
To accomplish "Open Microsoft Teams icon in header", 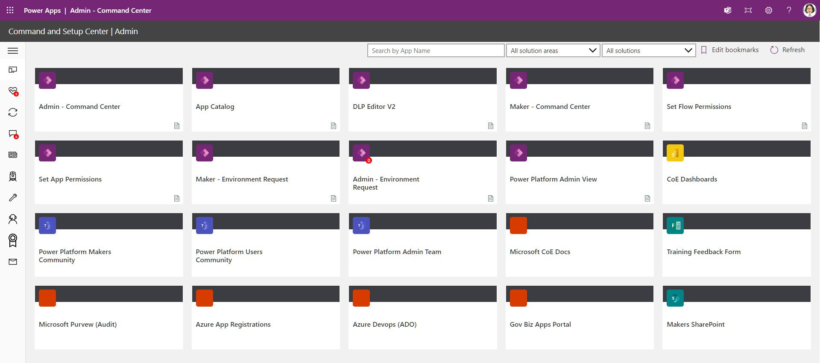I will (x=728, y=10).
